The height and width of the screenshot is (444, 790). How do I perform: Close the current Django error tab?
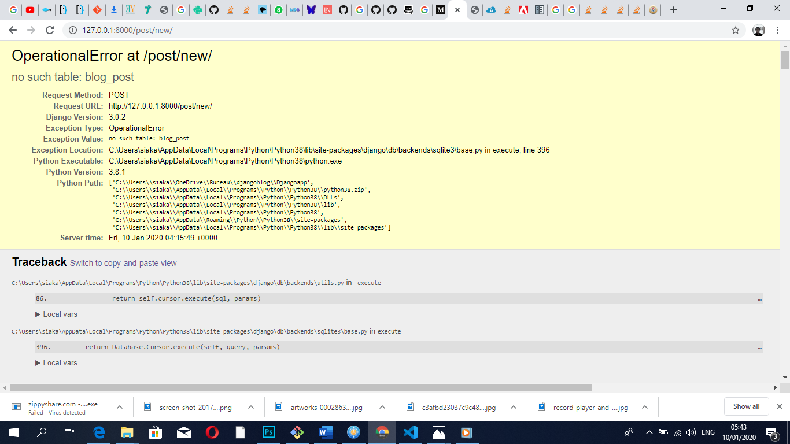click(457, 10)
